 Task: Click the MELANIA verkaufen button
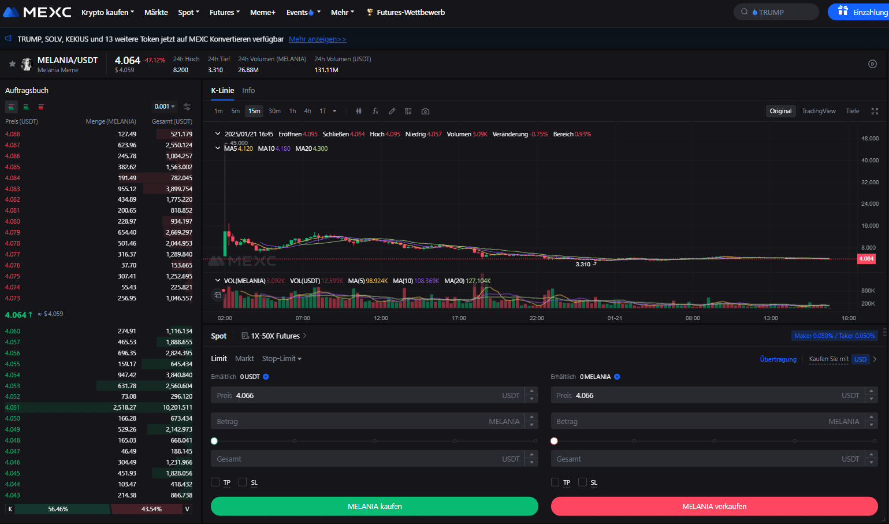(x=714, y=506)
